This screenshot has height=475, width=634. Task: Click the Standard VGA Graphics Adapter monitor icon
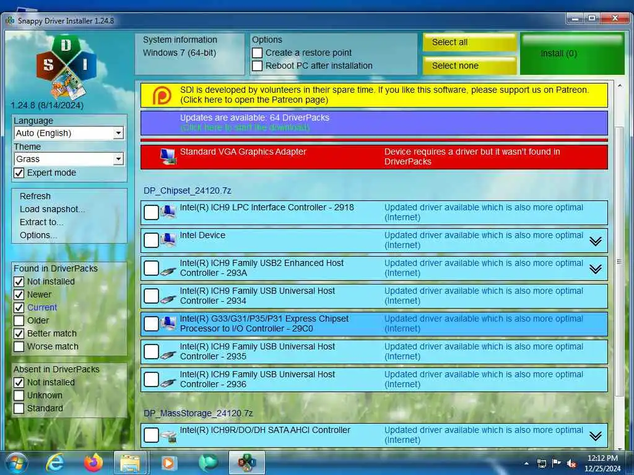(x=168, y=156)
